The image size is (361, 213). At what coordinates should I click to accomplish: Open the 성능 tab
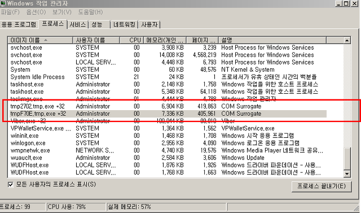tap(99, 24)
